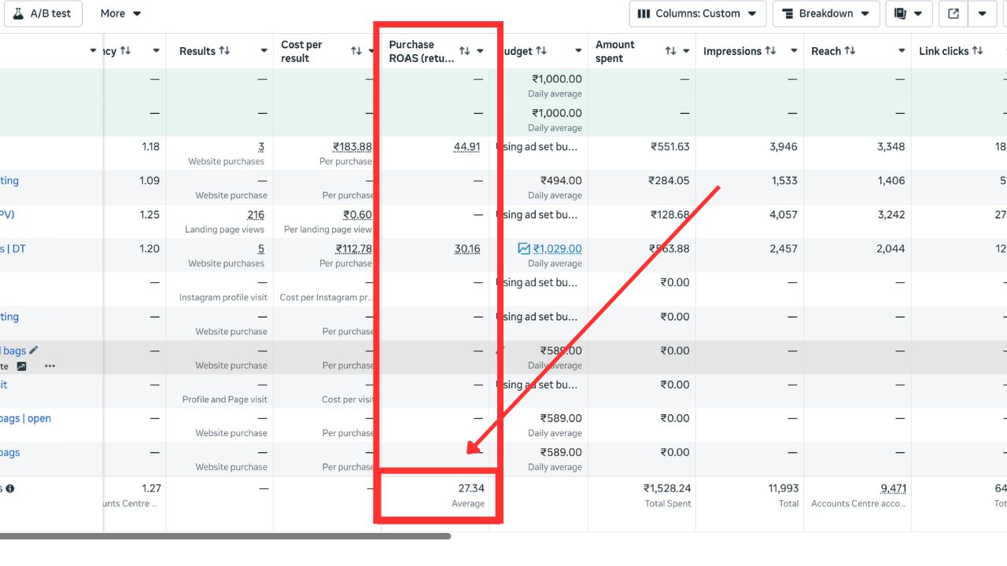Open the export options dropdown arrow
The image size is (1007, 566).
(x=982, y=13)
